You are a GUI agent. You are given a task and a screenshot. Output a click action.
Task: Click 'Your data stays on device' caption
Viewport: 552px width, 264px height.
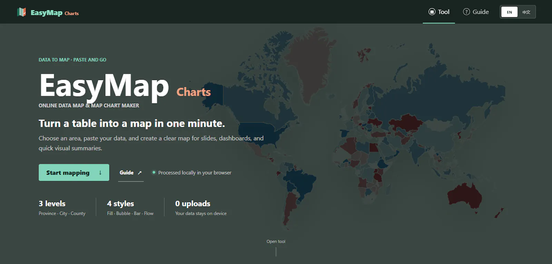[201, 213]
